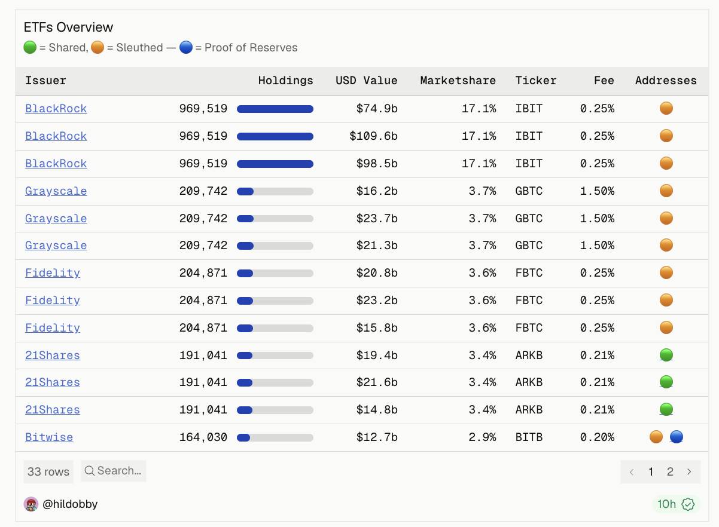
Task: Open 21Shares link in the $19.4b row
Action: click(x=53, y=356)
